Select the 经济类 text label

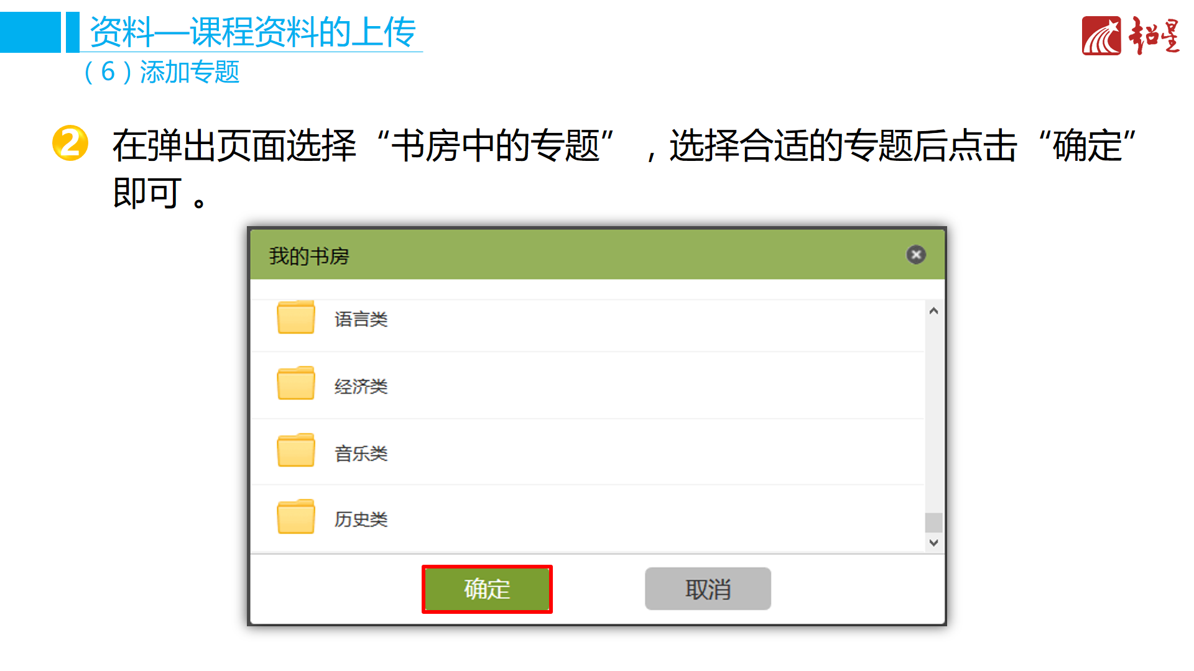click(361, 386)
